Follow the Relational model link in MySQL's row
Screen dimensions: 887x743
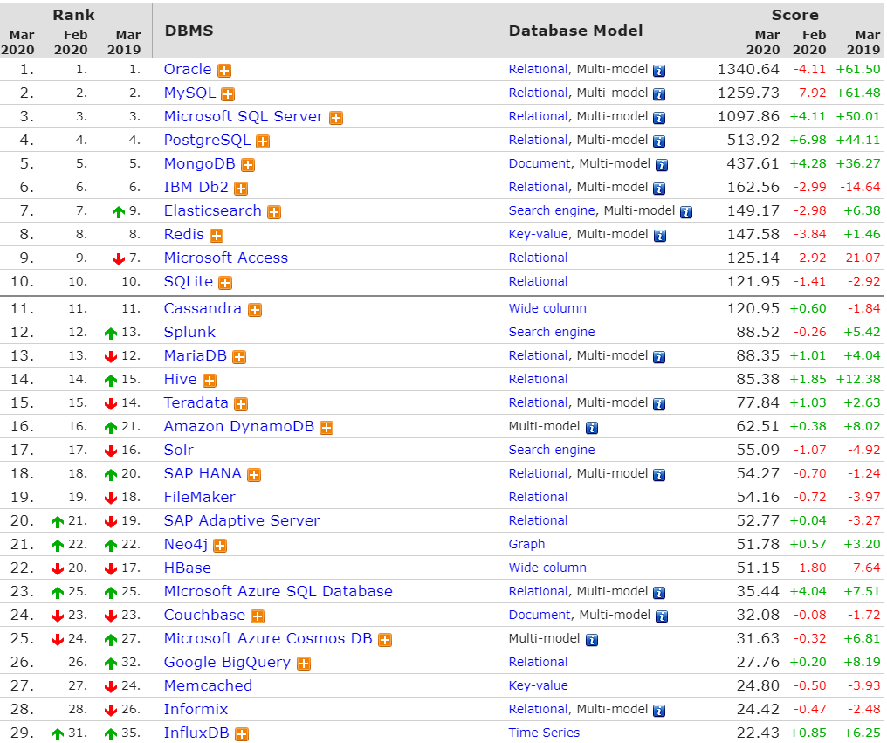[x=538, y=93]
